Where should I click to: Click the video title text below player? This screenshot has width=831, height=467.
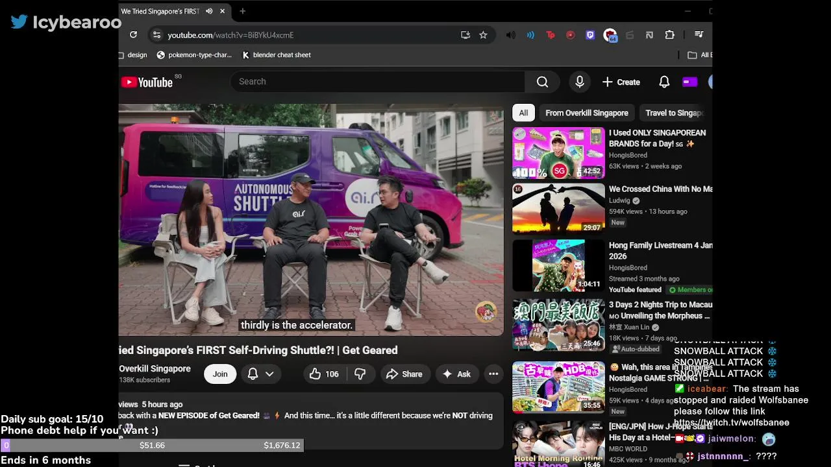258,350
